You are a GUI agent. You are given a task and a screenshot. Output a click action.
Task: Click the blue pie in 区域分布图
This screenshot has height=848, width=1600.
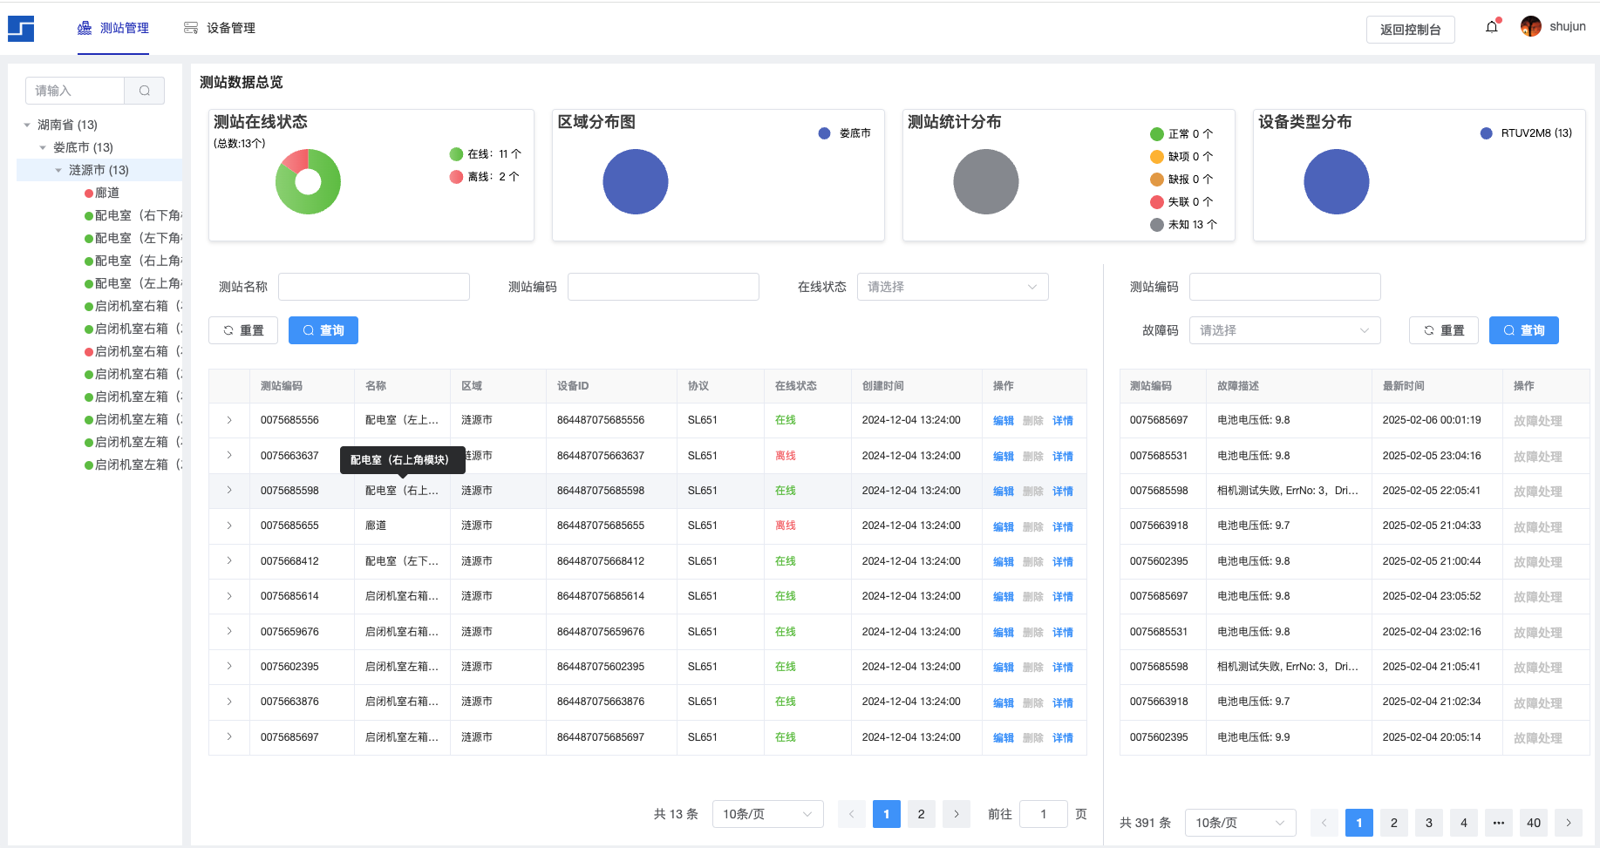636,182
